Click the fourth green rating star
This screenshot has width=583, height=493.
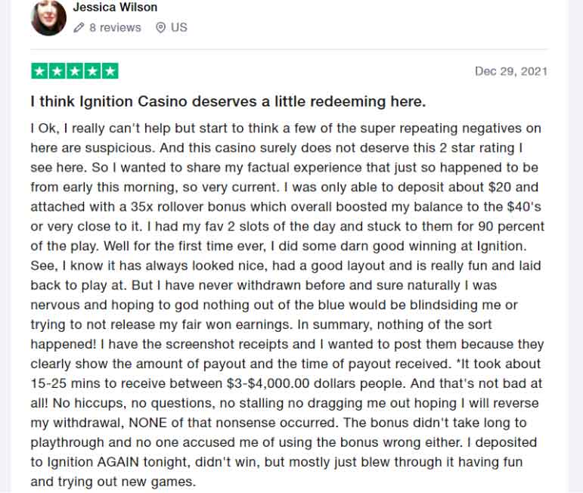[x=92, y=72]
